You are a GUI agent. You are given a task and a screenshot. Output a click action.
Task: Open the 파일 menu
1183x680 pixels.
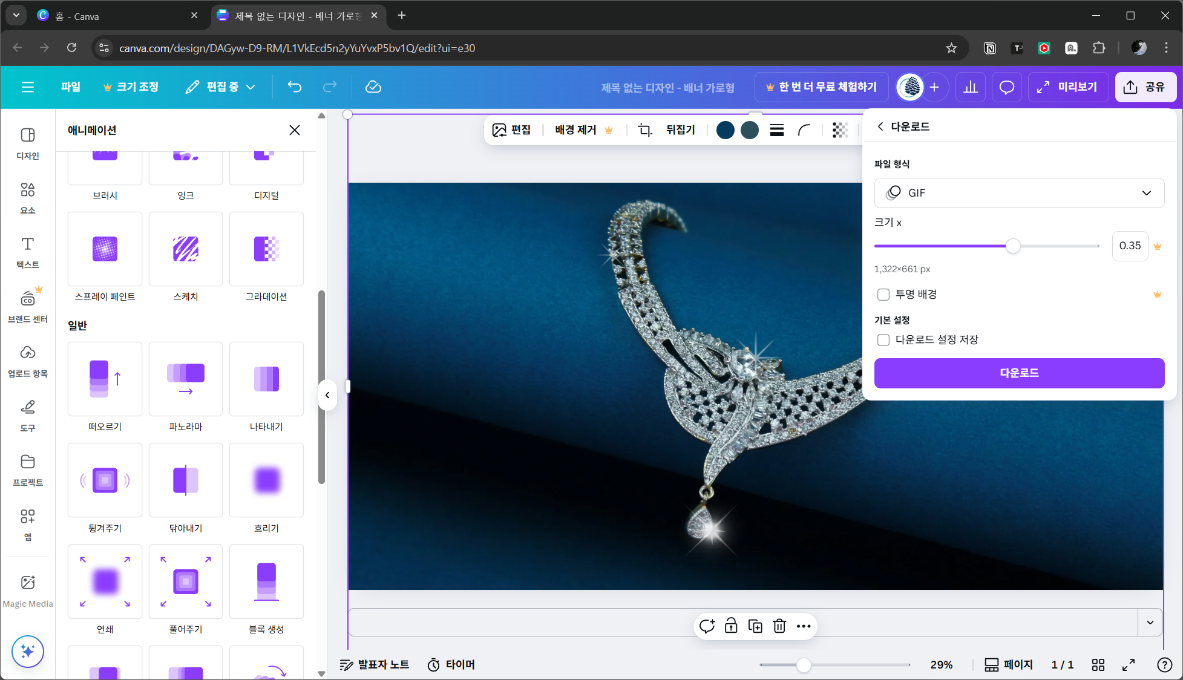coord(71,87)
